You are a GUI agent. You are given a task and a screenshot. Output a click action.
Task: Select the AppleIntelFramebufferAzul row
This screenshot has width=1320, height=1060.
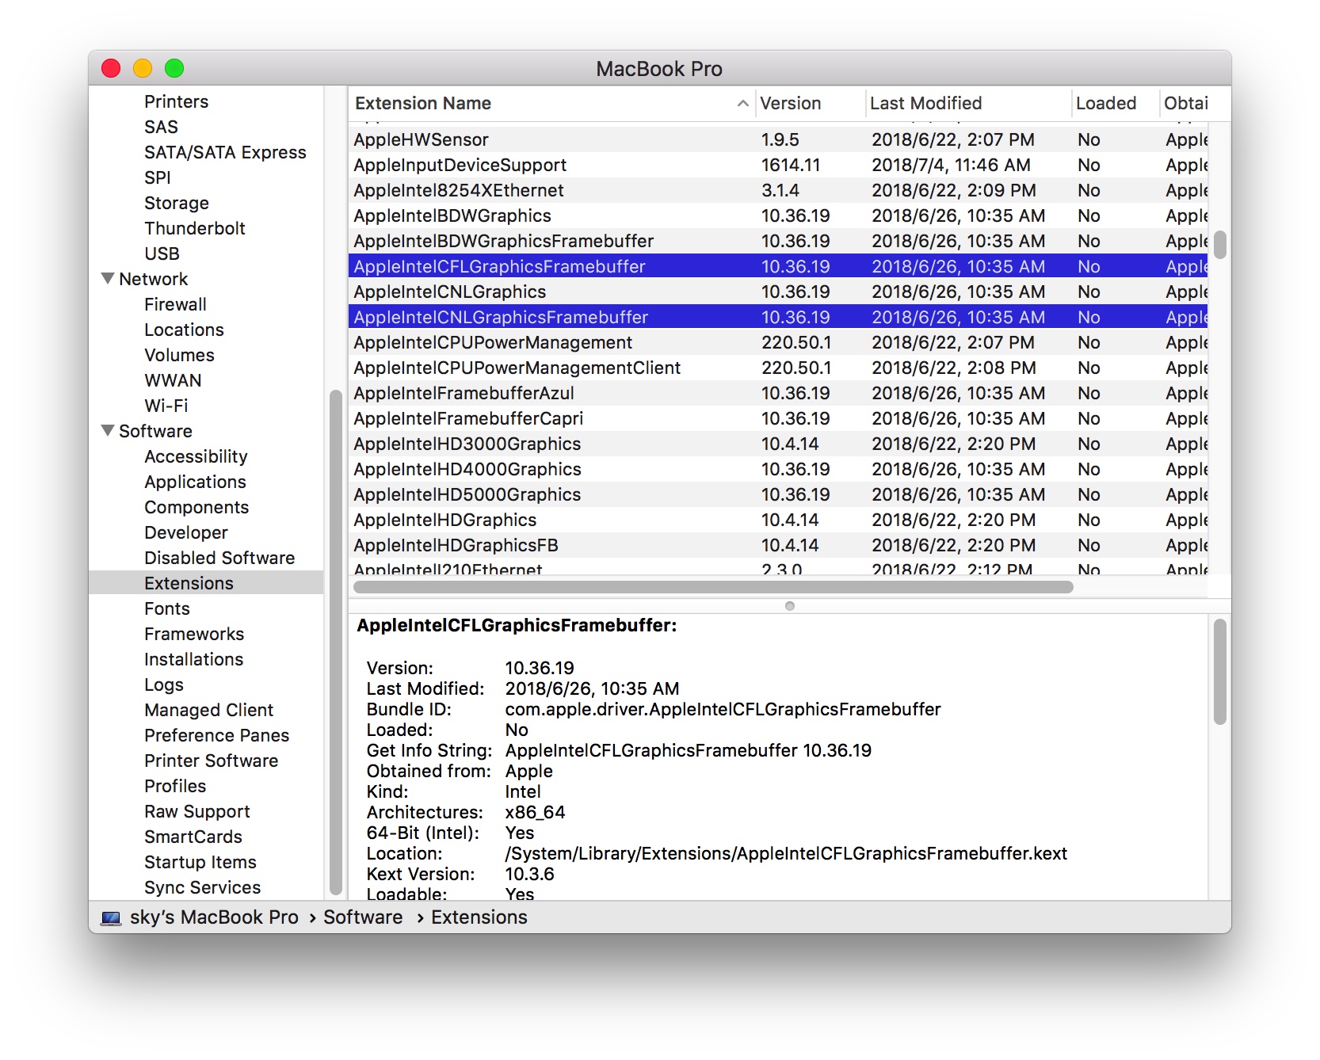[778, 393]
